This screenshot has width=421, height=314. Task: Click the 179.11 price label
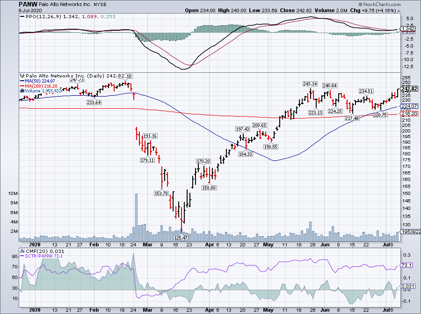[147, 160]
